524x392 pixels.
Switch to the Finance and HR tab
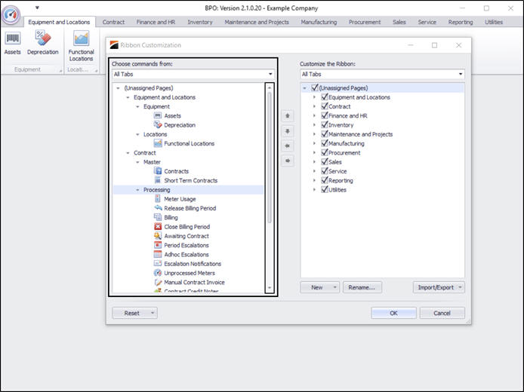(156, 22)
